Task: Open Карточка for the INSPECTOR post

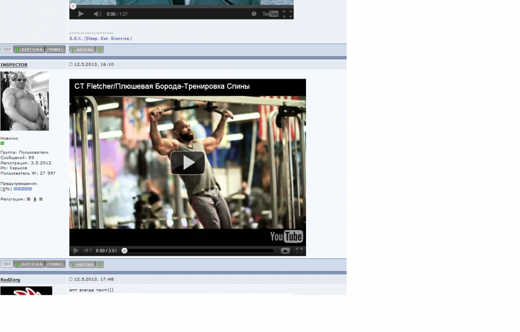Action: [x=29, y=264]
